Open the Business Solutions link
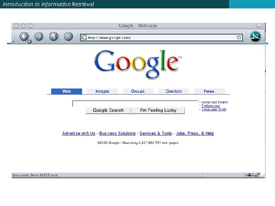The height and width of the screenshot is (206, 275). (x=118, y=133)
